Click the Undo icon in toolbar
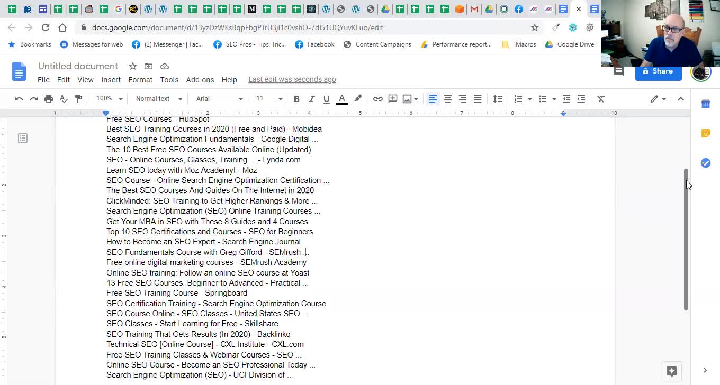The width and height of the screenshot is (720, 385). coord(19,99)
